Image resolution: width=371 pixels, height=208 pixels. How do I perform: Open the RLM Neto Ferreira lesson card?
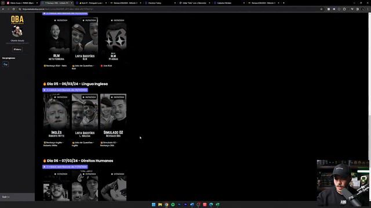[56, 39]
